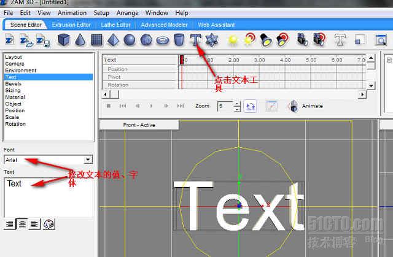This screenshot has width=393, height=257.
Task: Insert a flat plane grid primitive
Action: click(97, 40)
